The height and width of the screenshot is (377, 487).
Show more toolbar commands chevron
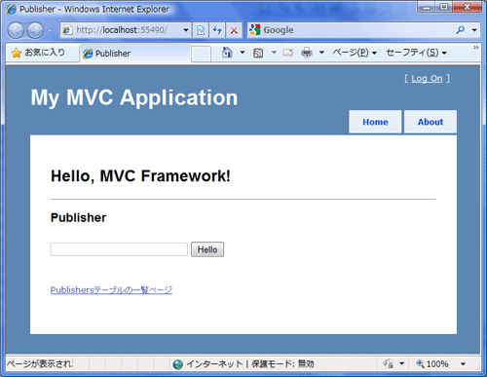pyautogui.click(x=476, y=48)
